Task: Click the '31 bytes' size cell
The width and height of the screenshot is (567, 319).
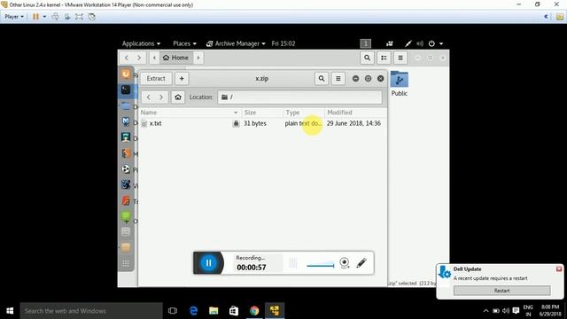Action: (255, 123)
